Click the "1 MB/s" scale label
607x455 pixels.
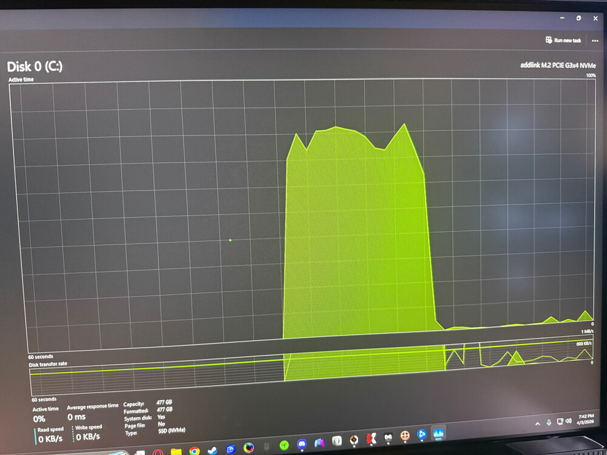point(586,332)
